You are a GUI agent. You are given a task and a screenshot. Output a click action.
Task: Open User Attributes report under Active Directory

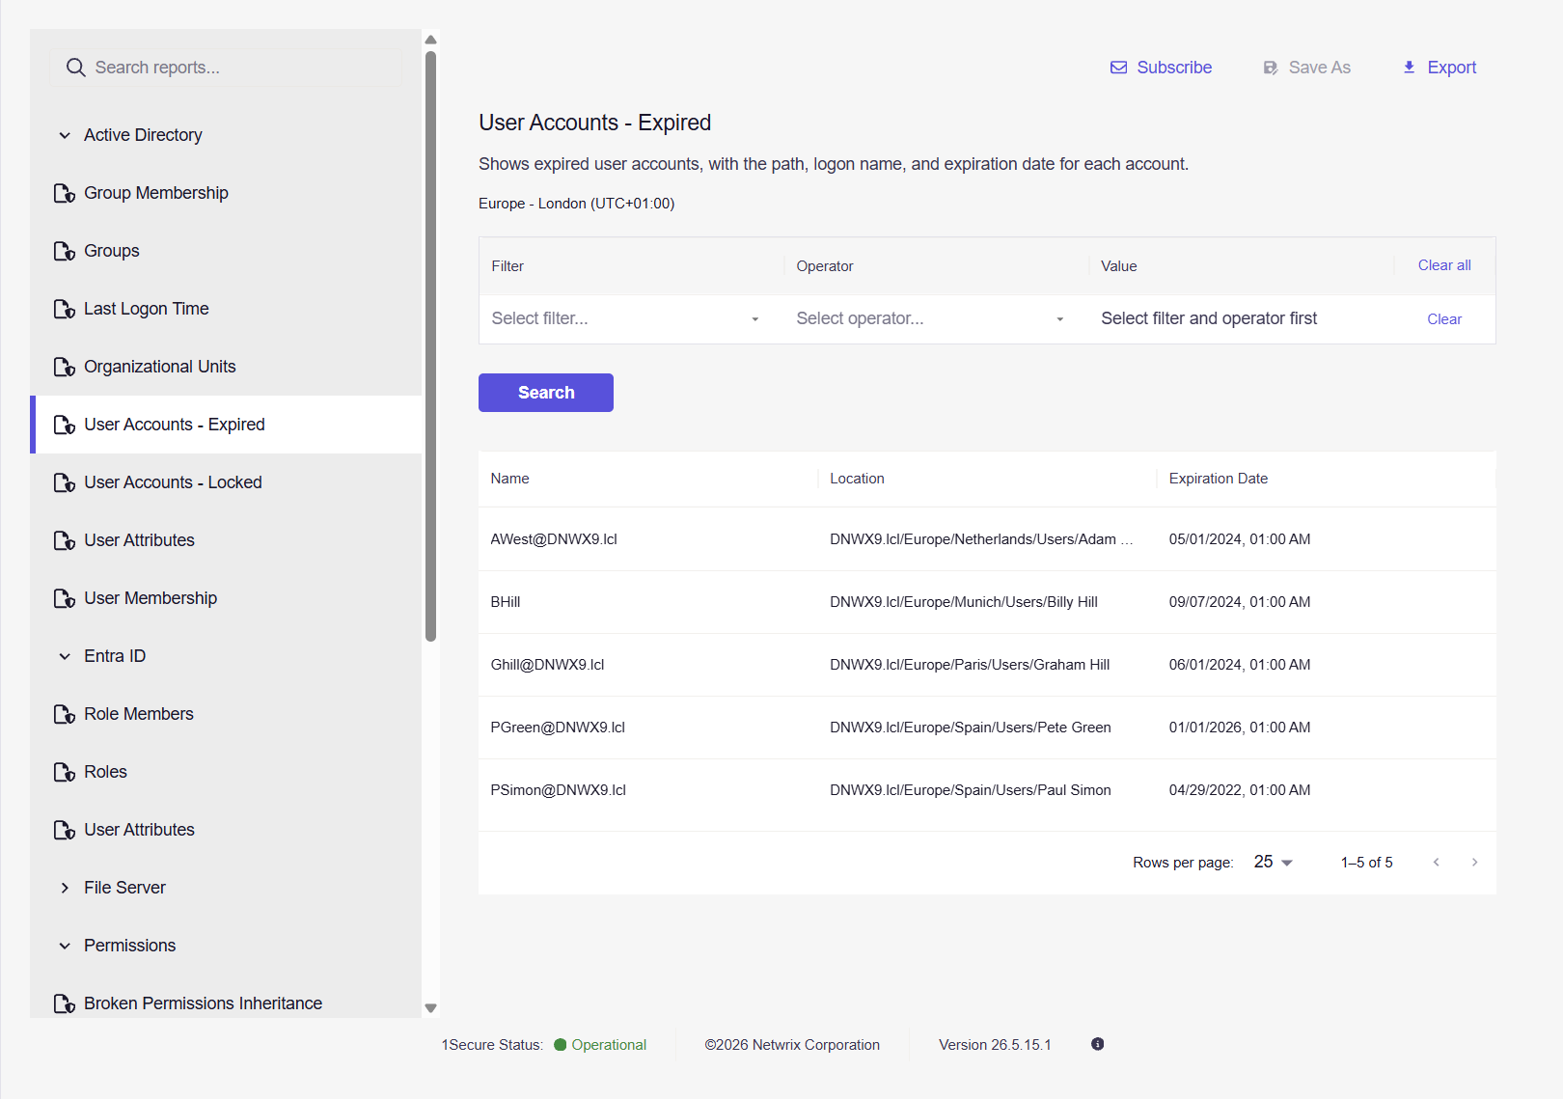(x=139, y=540)
